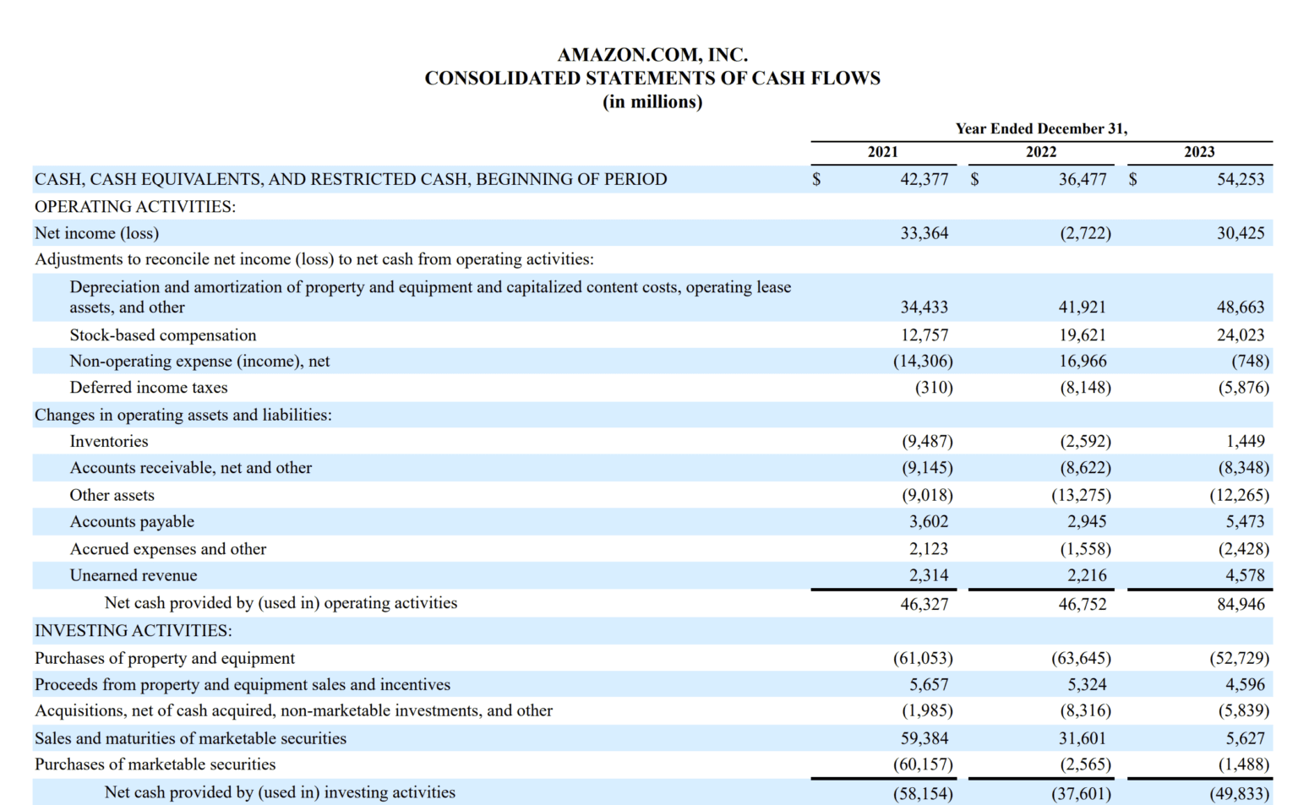Click the "Deferred income taxes" row label

point(149,388)
